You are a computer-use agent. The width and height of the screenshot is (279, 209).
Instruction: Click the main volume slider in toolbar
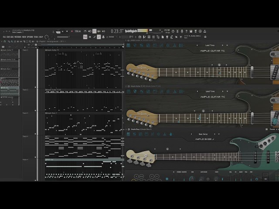[x=63, y=37]
